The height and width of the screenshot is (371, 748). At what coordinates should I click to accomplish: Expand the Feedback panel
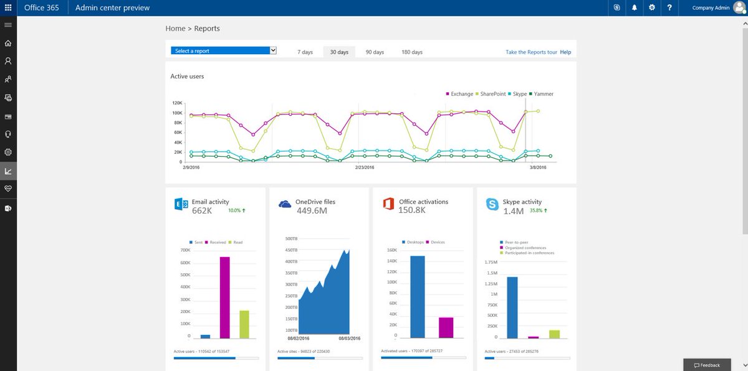(706, 364)
